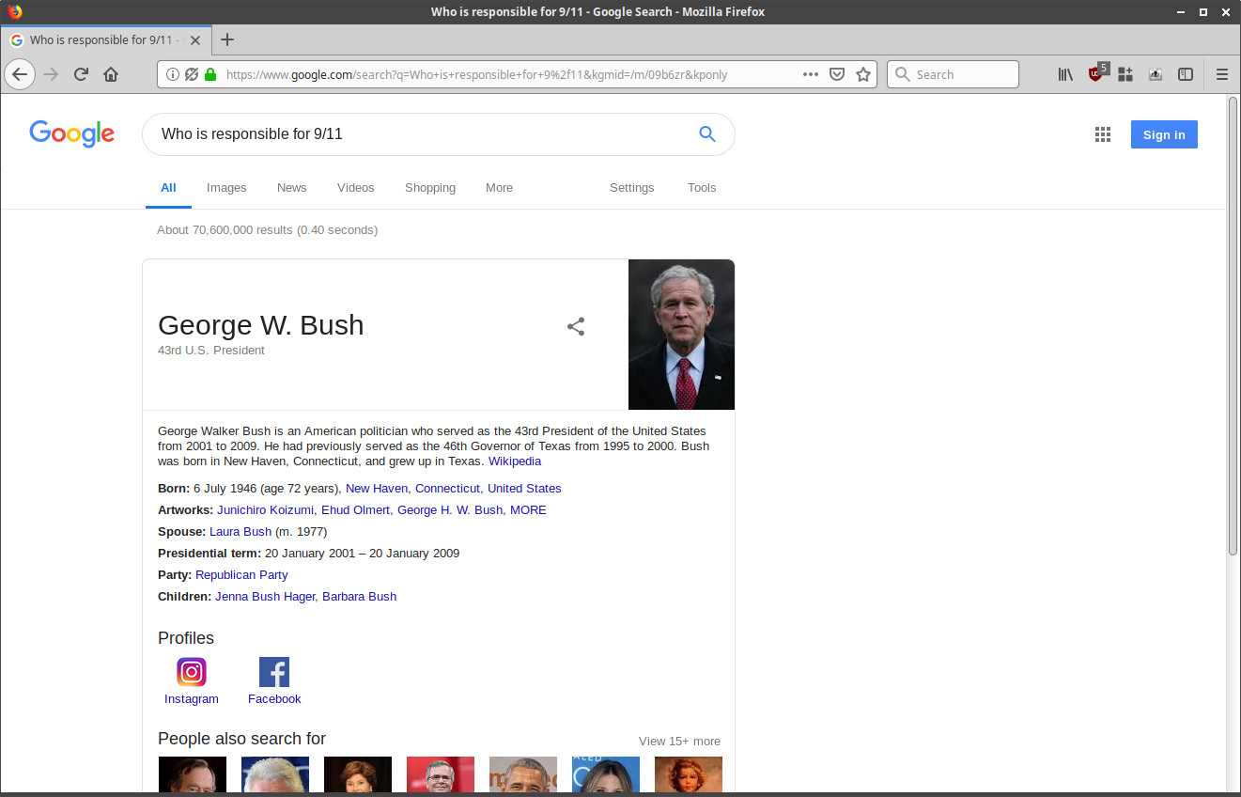Open the page actions three-dot menu
The image size is (1241, 797).
pos(810,74)
